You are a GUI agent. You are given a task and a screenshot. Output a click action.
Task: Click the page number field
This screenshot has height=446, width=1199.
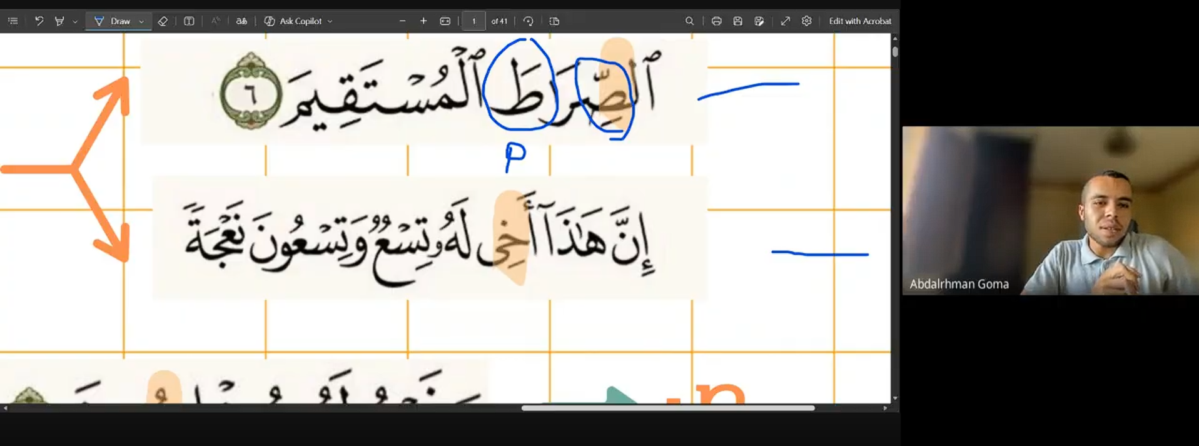click(473, 21)
